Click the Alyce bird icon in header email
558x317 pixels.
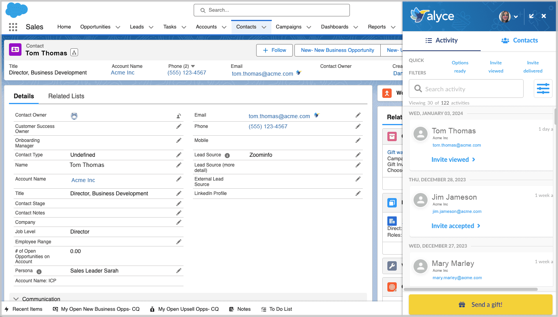(299, 73)
